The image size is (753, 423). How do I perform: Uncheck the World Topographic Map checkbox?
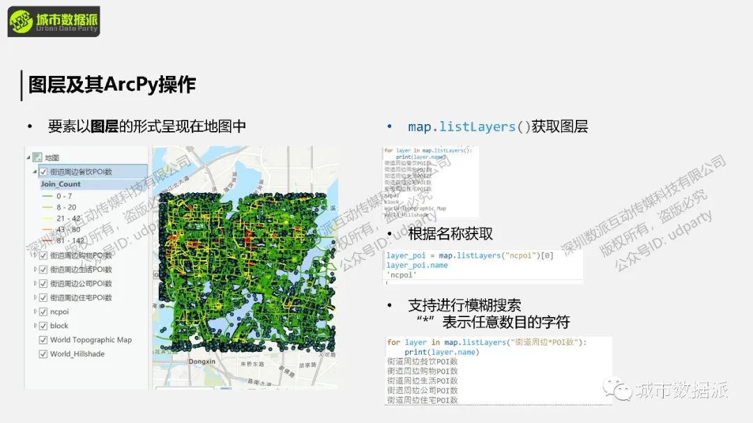click(x=43, y=339)
